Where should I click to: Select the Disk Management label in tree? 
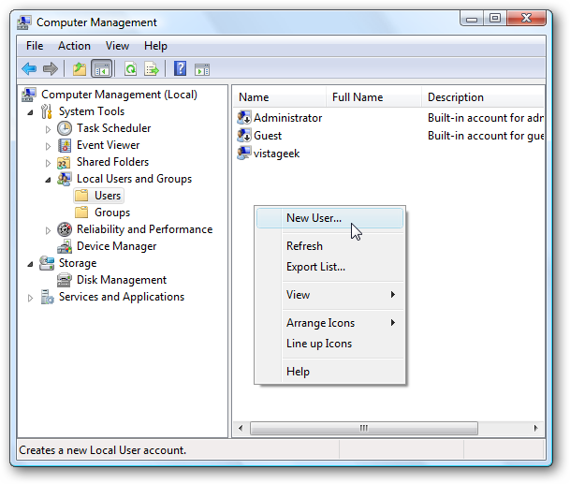pos(122,280)
